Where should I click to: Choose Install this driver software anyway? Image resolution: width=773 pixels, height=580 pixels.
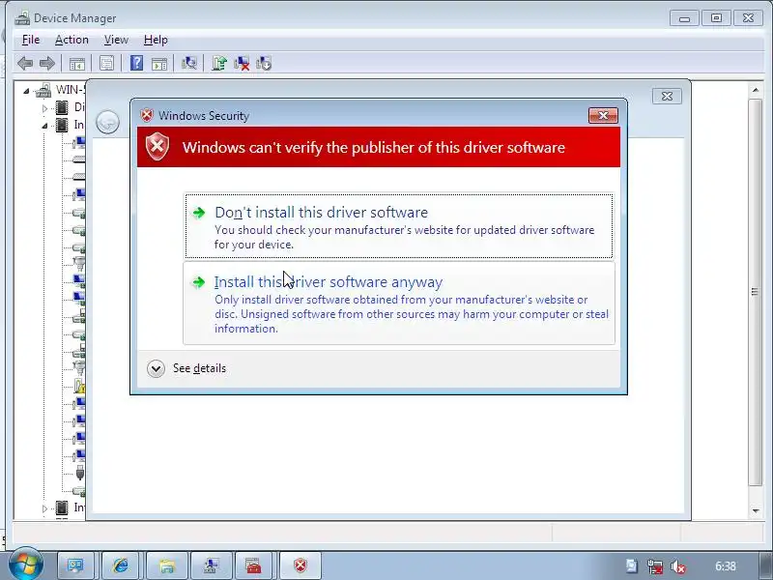[399, 303]
